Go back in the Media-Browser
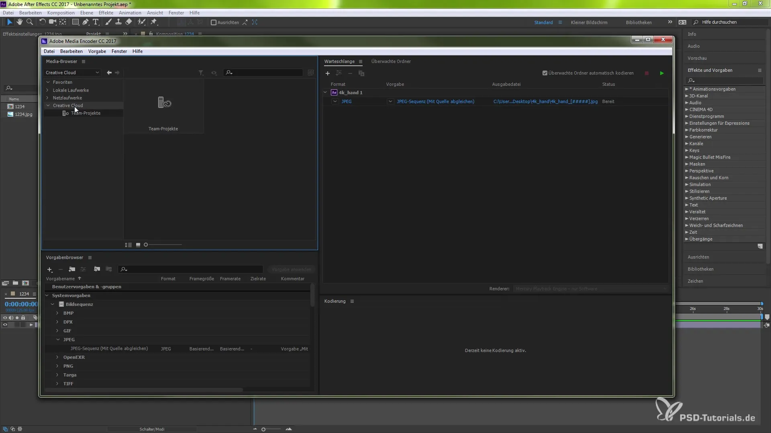Image resolution: width=771 pixels, height=433 pixels. (109, 73)
